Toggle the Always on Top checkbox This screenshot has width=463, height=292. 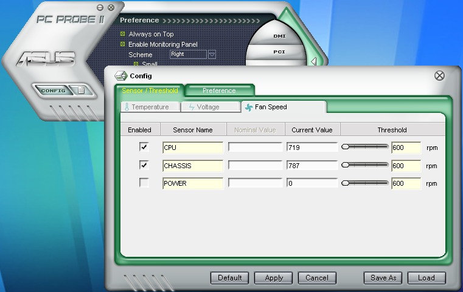pos(123,34)
